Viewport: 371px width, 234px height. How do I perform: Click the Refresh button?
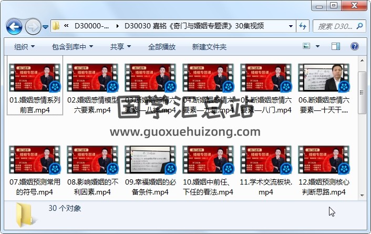coord(303,26)
